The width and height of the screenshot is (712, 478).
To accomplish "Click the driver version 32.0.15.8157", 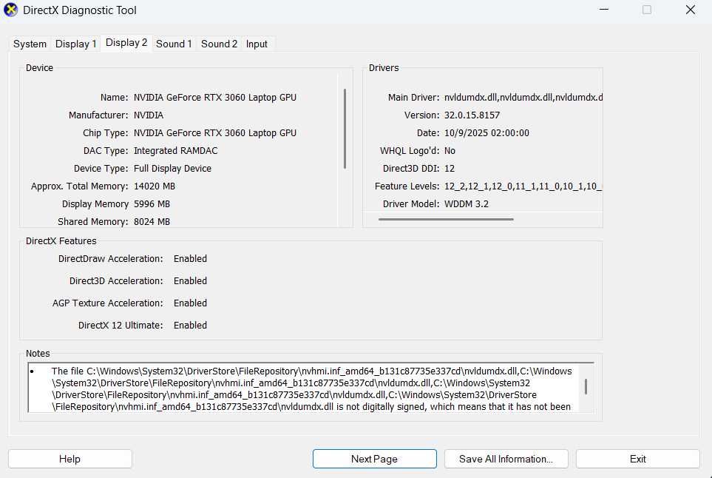I will [x=472, y=115].
